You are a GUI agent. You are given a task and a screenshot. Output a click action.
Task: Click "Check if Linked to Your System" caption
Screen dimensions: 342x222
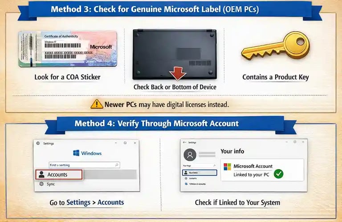(x=237, y=202)
